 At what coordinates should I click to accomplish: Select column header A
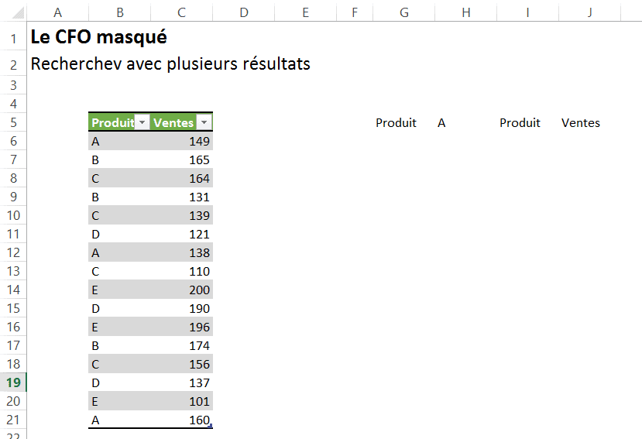[57, 11]
